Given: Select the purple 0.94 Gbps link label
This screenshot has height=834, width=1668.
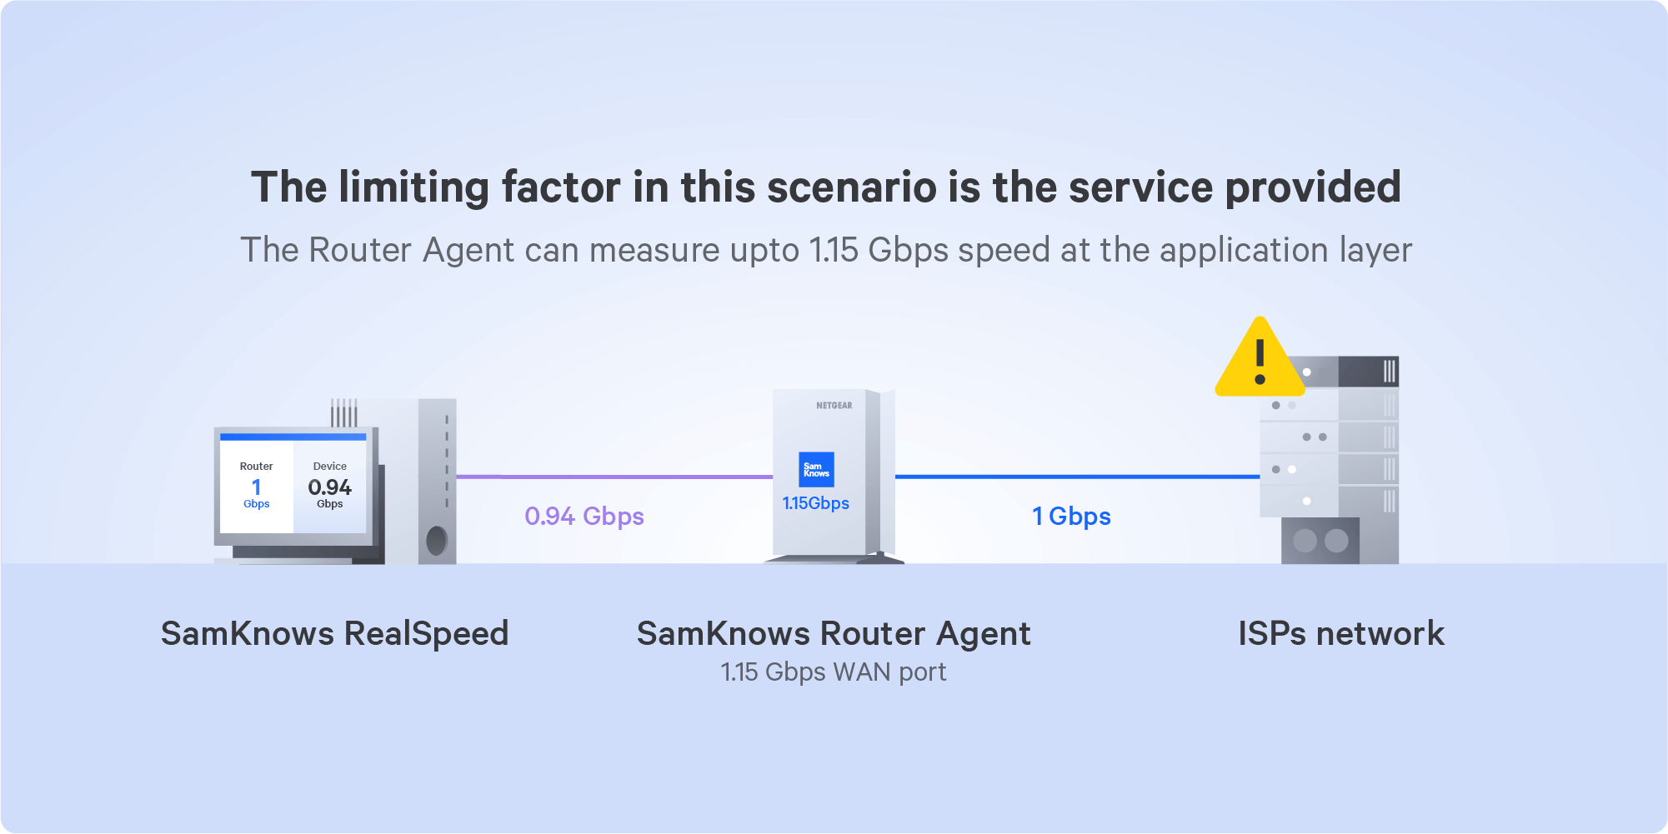Looking at the screenshot, I should pyautogui.click(x=584, y=517).
